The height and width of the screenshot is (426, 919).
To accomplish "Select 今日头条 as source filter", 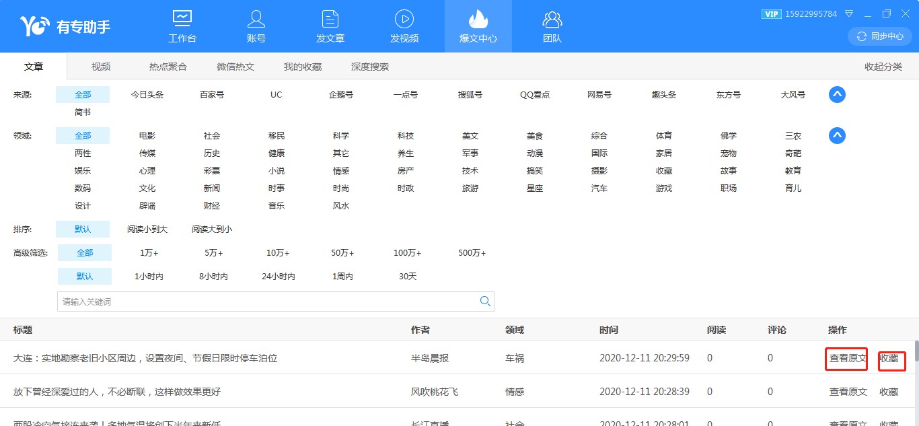I will [147, 95].
